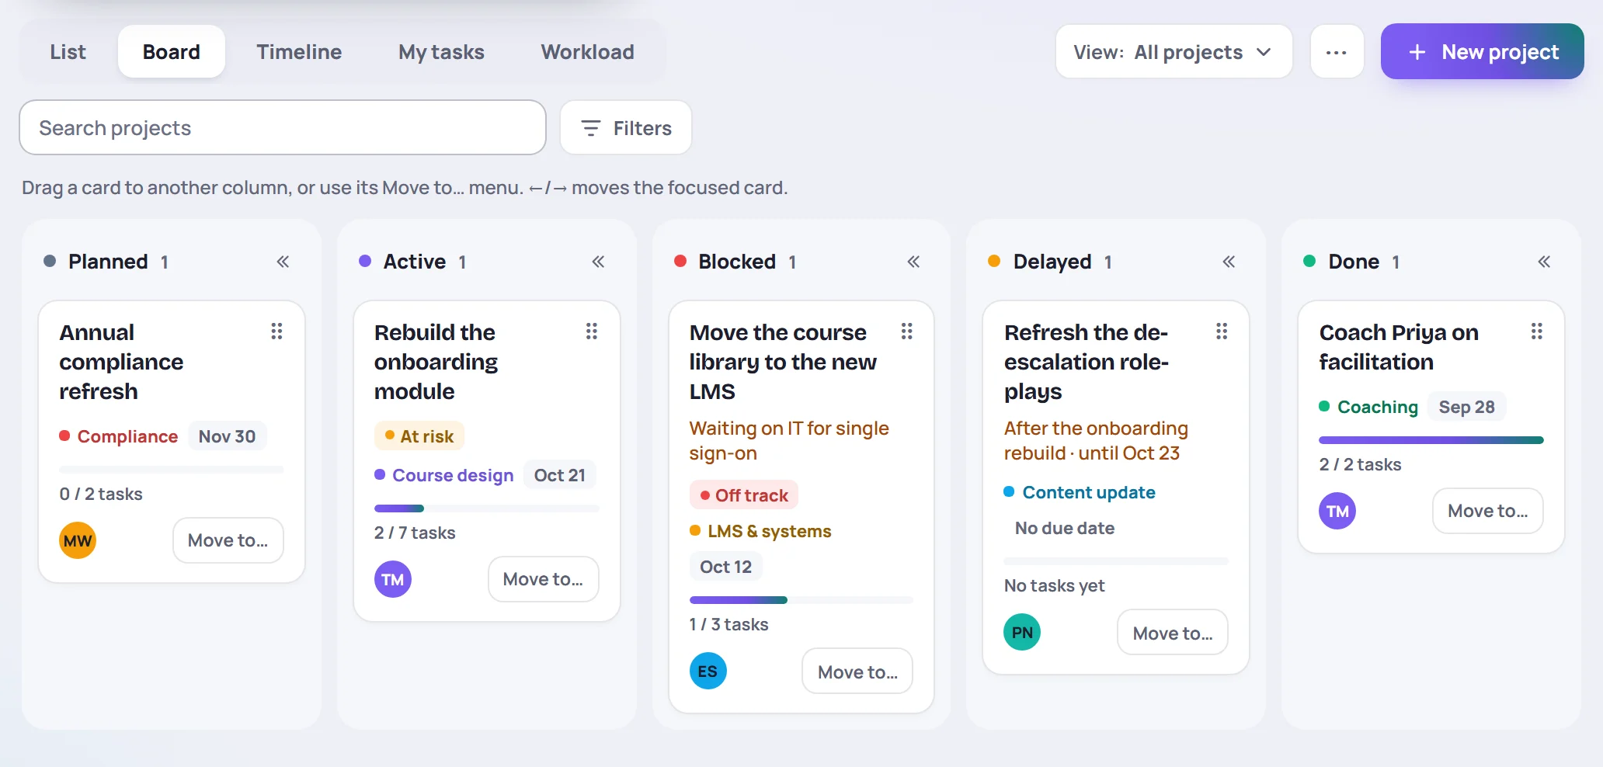Click the PN assignee avatar
Image resolution: width=1603 pixels, height=767 pixels.
[x=1022, y=632]
